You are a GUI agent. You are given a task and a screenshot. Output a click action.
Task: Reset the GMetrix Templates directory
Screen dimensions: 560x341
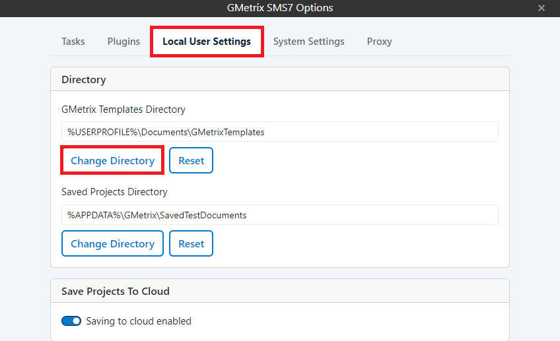point(191,160)
